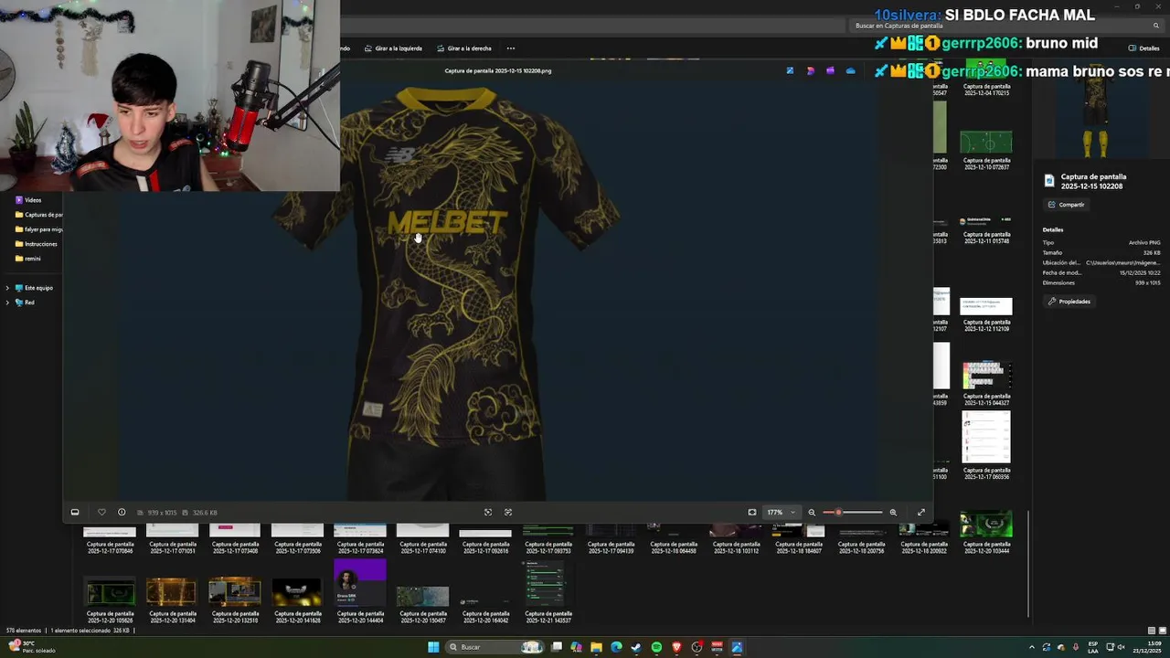Select thumbnail 2025-12-21 143537
The height and width of the screenshot is (658, 1170).
point(548,592)
